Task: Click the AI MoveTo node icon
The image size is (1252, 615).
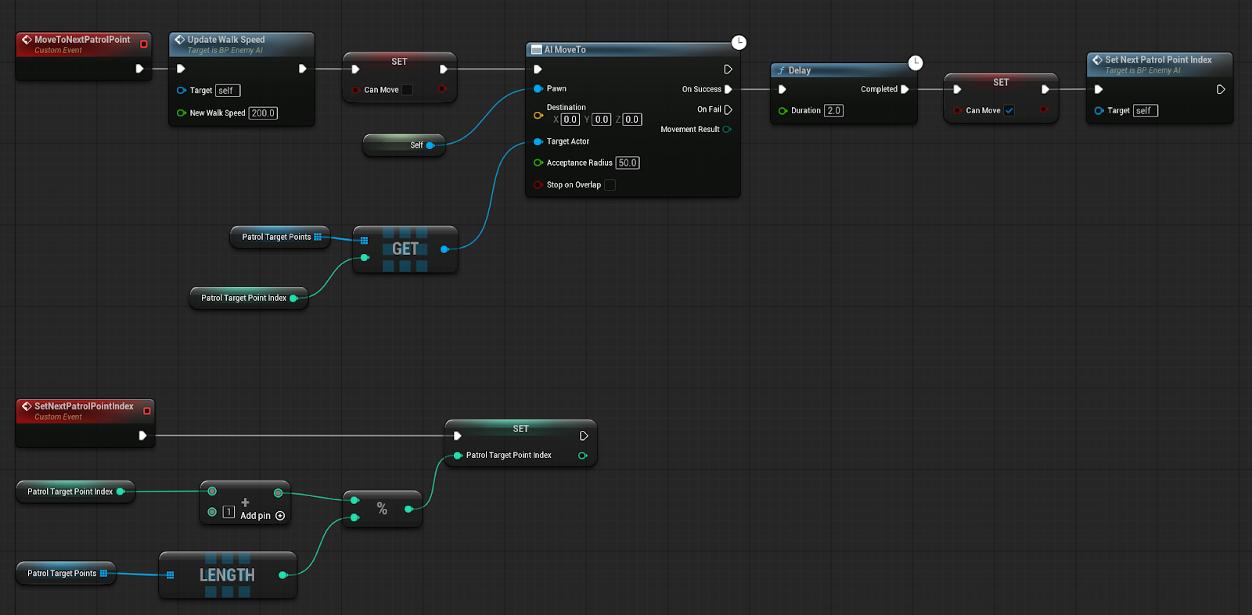Action: tap(537, 50)
